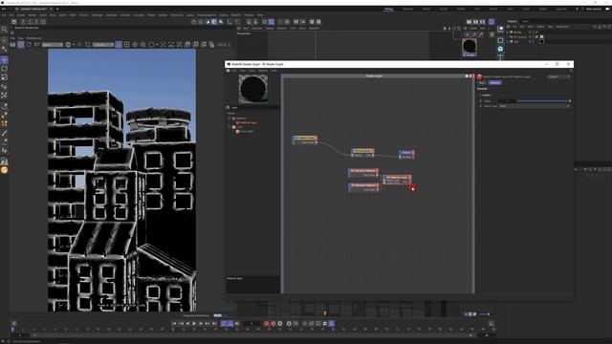The height and width of the screenshot is (344, 612).
Task: Click the settings cog at timeline left
Action: point(14,323)
